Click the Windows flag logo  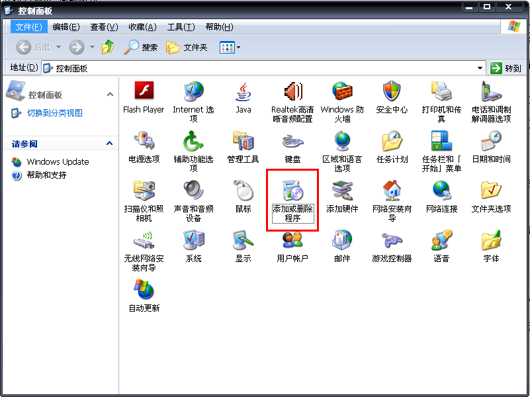click(x=513, y=26)
